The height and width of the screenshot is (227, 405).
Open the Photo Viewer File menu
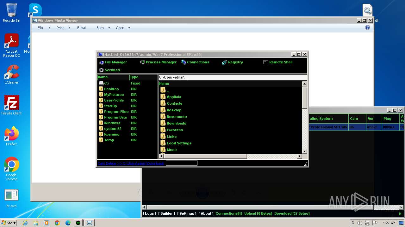(44, 28)
